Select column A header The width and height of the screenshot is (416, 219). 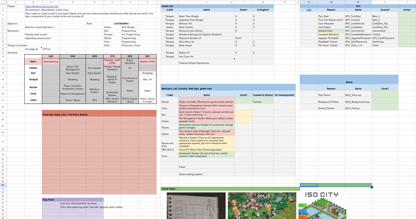[x=16, y=2]
